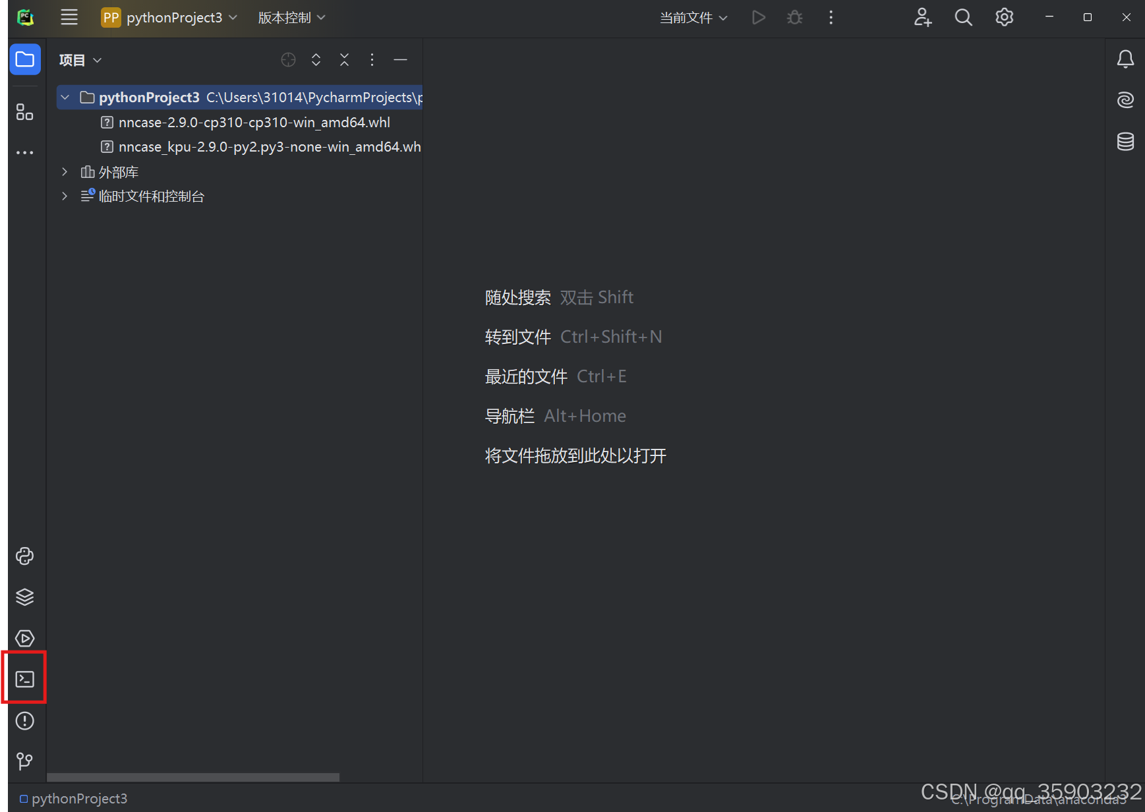The width and height of the screenshot is (1145, 812).
Task: Open the Git tool window
Action: (24, 761)
